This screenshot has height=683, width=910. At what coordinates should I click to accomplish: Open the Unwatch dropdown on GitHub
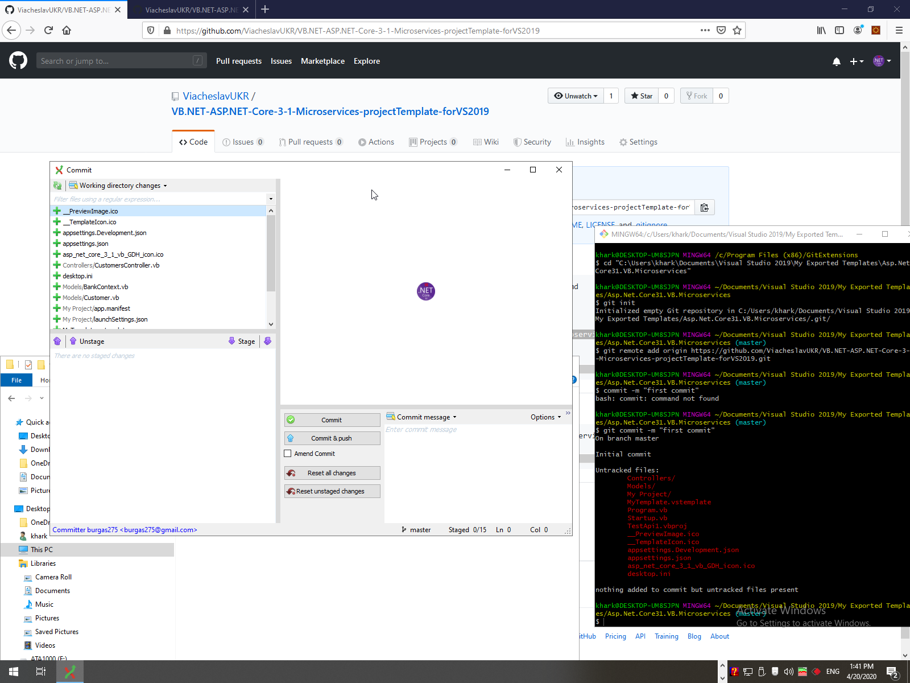576,96
